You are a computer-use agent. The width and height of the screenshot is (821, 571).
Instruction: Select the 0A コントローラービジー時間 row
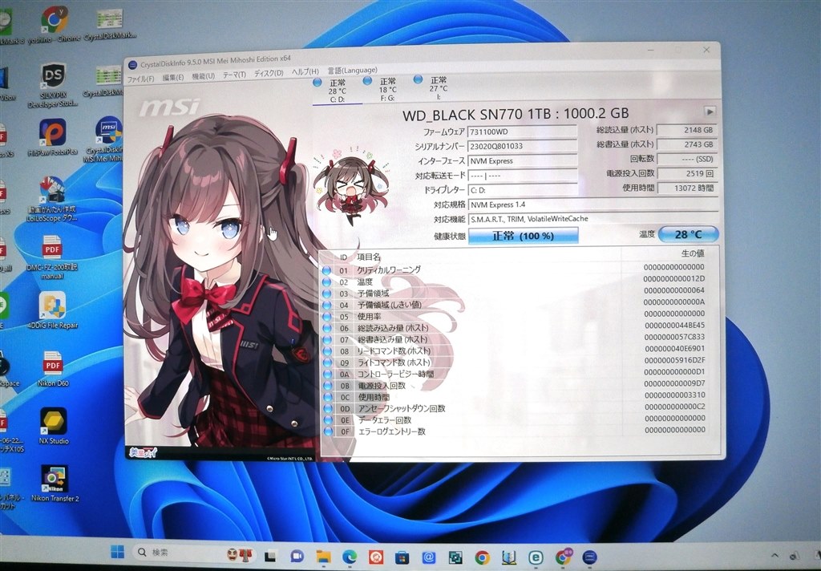tap(519, 374)
